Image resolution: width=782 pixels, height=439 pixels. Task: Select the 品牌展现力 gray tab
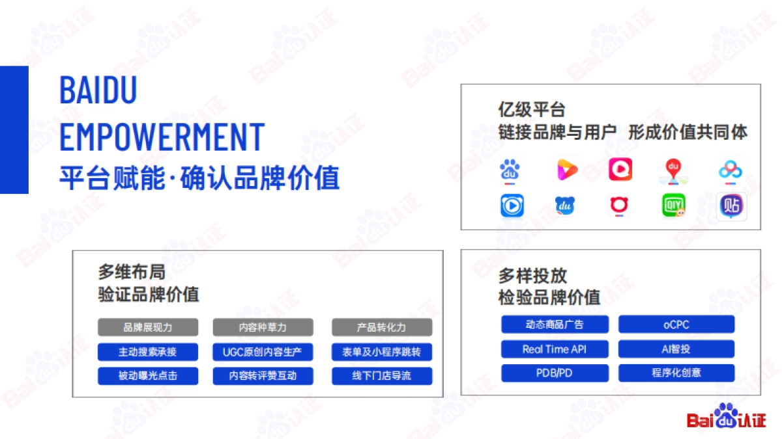pyautogui.click(x=148, y=327)
